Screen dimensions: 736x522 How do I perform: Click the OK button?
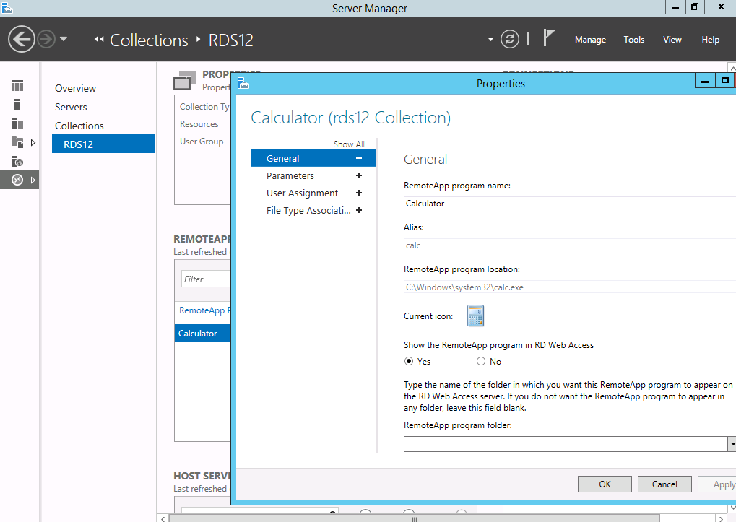coord(605,484)
